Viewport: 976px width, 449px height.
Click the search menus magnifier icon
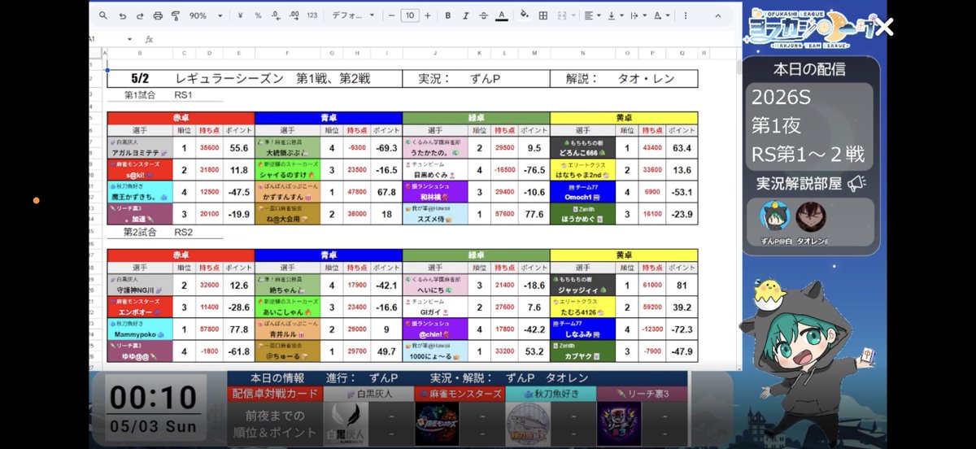(x=103, y=15)
